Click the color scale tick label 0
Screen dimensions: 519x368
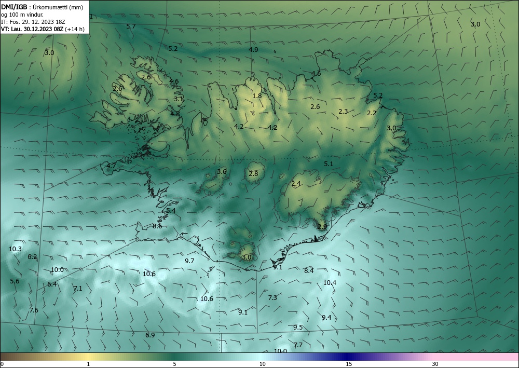pos(2,364)
